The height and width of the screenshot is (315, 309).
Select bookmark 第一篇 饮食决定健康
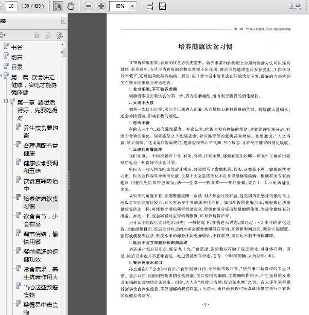pyautogui.click(x=34, y=85)
